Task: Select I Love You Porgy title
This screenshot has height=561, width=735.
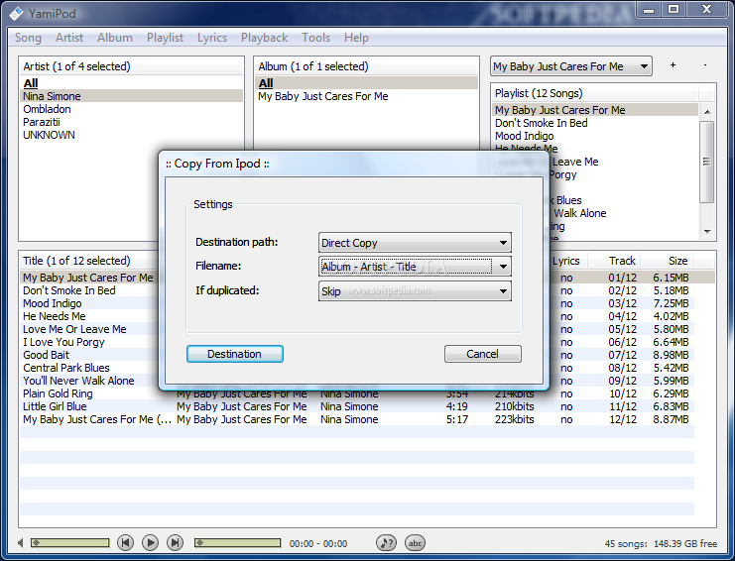Action: click(x=63, y=342)
